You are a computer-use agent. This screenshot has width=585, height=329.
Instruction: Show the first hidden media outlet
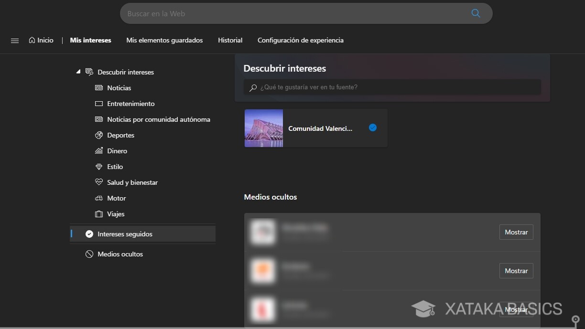516,232
